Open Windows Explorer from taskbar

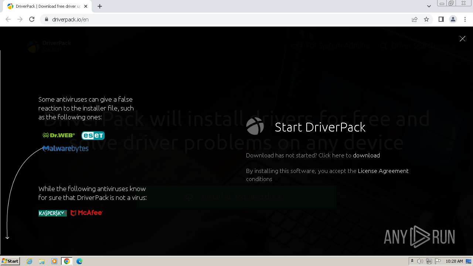point(42,261)
